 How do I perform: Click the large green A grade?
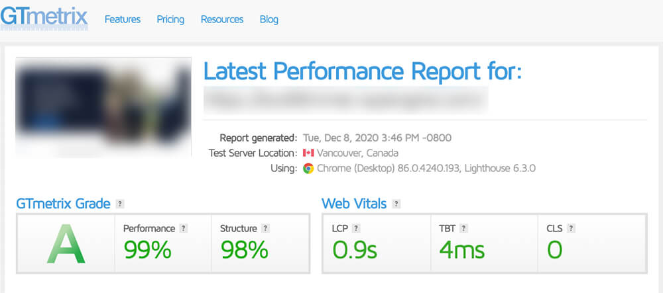point(66,243)
